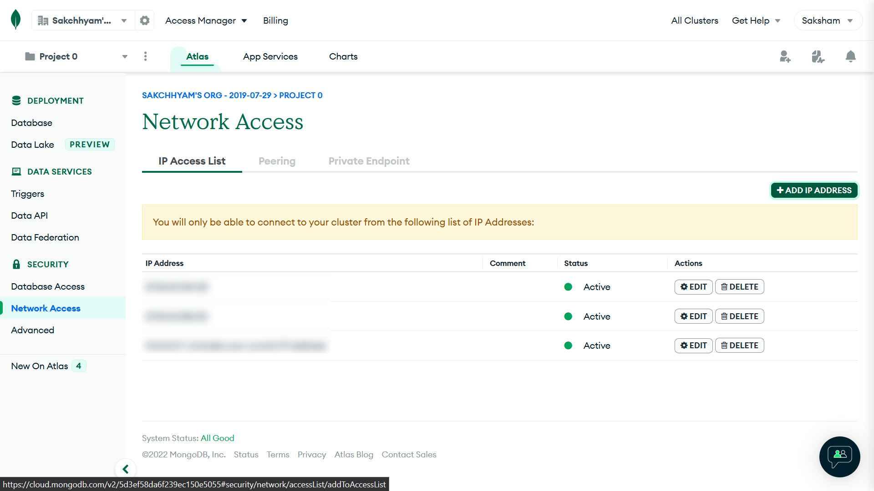Open the project activity feed icon
This screenshot has width=874, height=491.
(x=818, y=56)
